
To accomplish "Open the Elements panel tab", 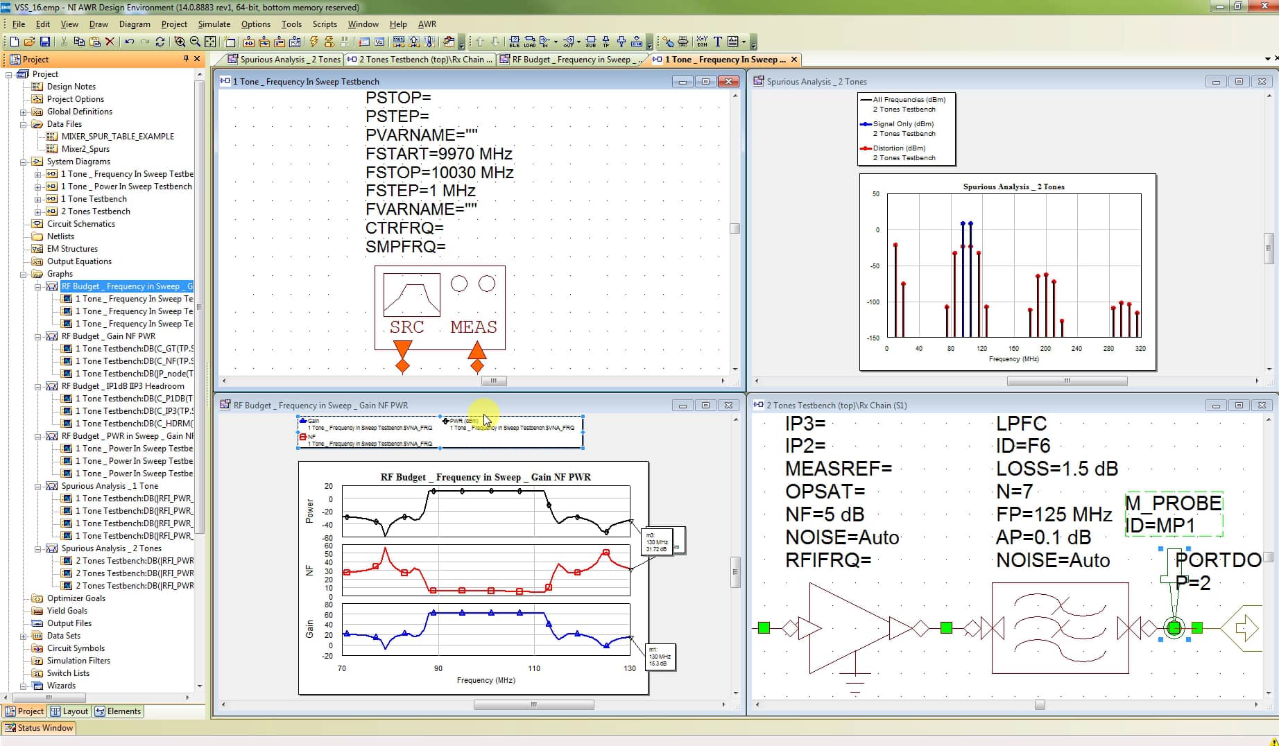I will coord(118,711).
